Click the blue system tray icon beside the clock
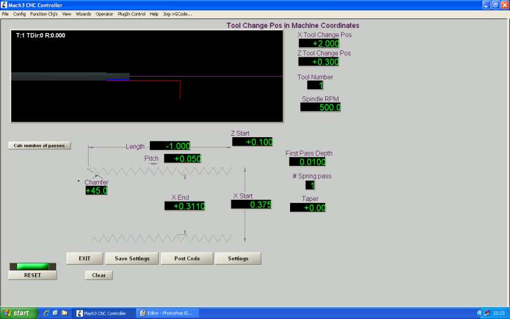The height and width of the screenshot is (319, 510). (x=480, y=313)
